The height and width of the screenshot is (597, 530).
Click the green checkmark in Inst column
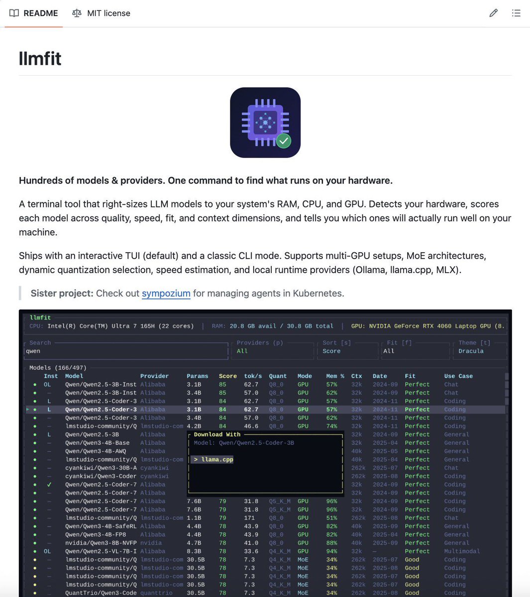tap(49, 485)
